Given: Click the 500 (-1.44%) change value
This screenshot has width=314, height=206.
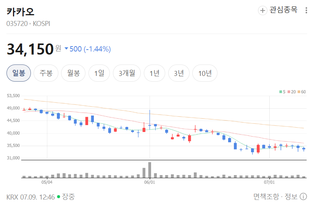Looking at the screenshot, I should (90, 49).
